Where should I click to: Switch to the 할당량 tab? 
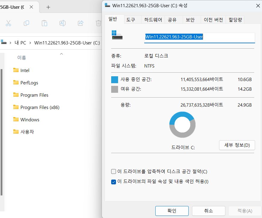[x=235, y=20]
